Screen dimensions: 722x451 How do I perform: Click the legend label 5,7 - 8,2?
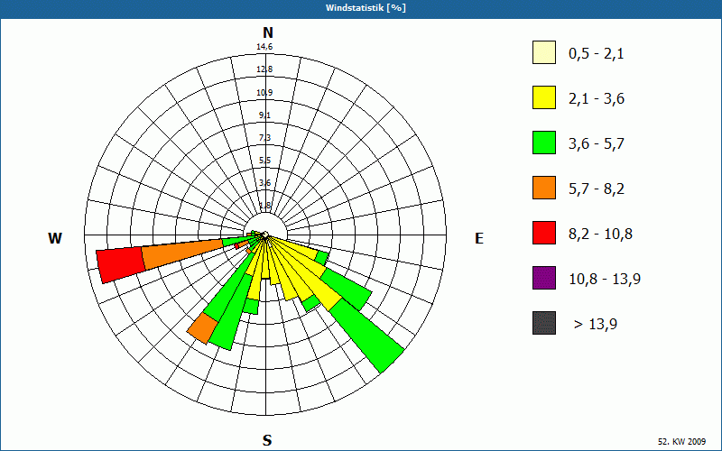coord(597,189)
